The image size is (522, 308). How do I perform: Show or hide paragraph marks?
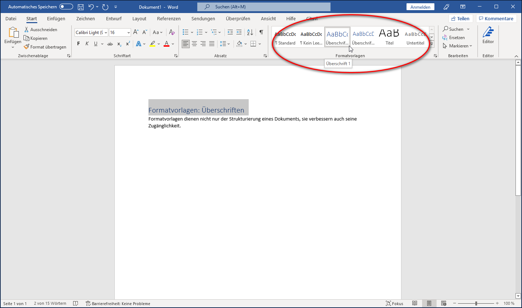pos(261,32)
